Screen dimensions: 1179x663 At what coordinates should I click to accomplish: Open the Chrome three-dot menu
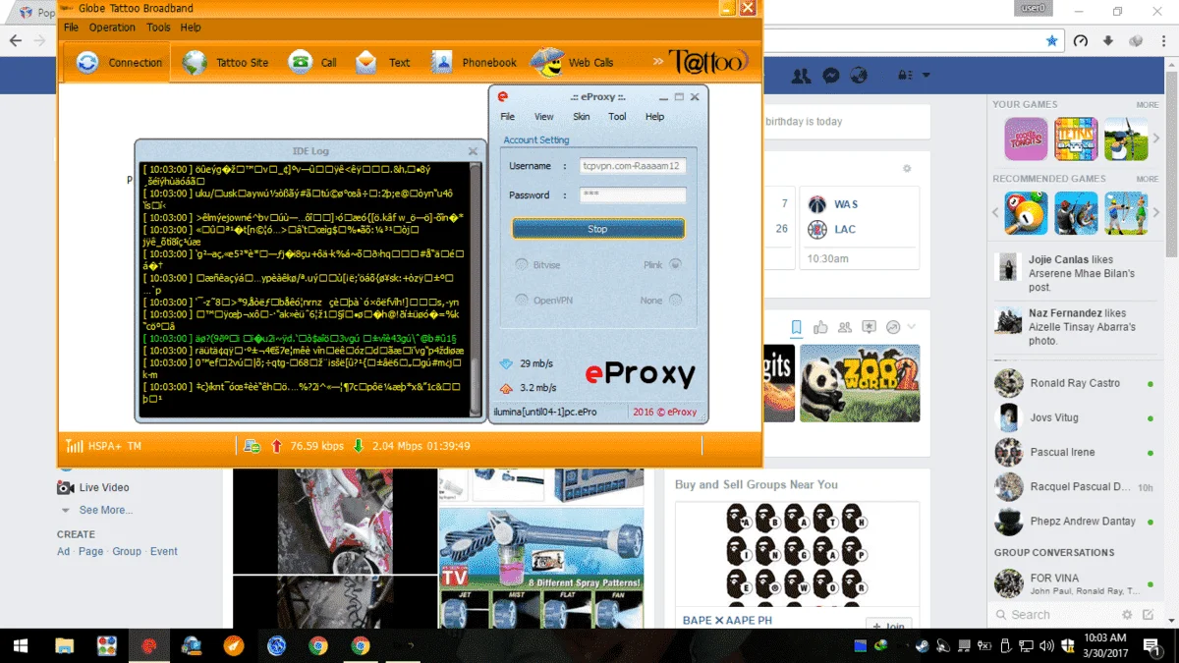coord(1162,41)
